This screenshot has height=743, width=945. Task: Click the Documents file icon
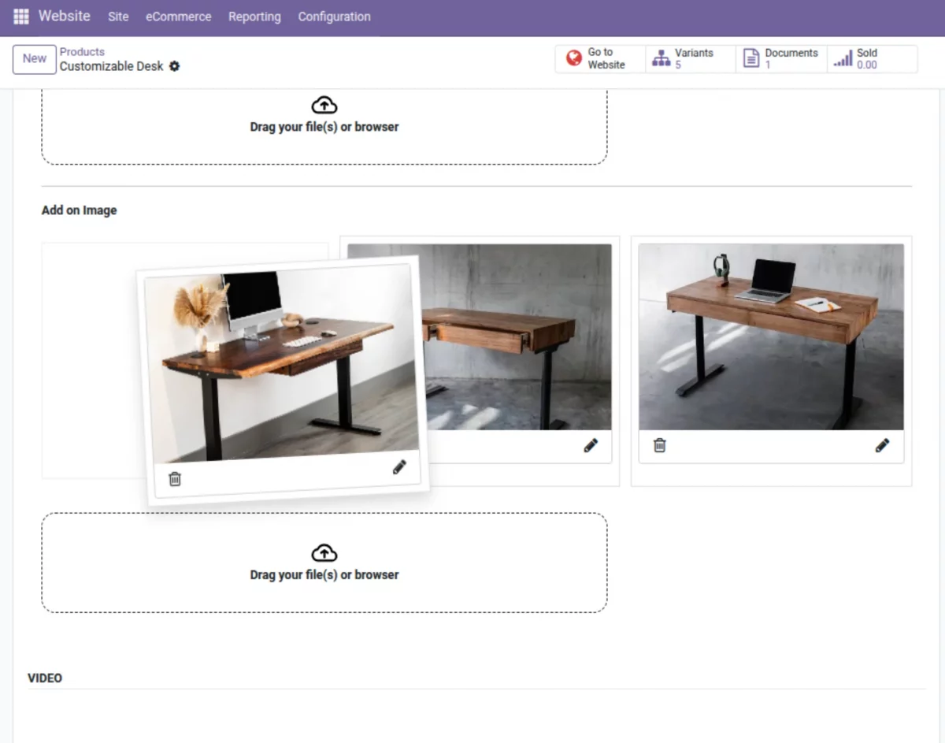[752, 58]
